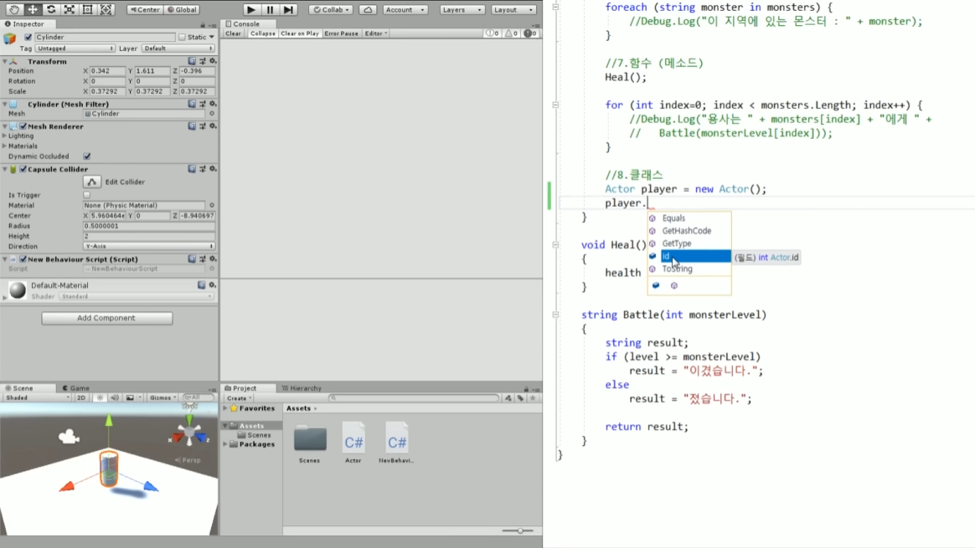Select the Hand tool in the Unity toolbar
Viewport: 975px width, 548px height.
click(x=13, y=9)
